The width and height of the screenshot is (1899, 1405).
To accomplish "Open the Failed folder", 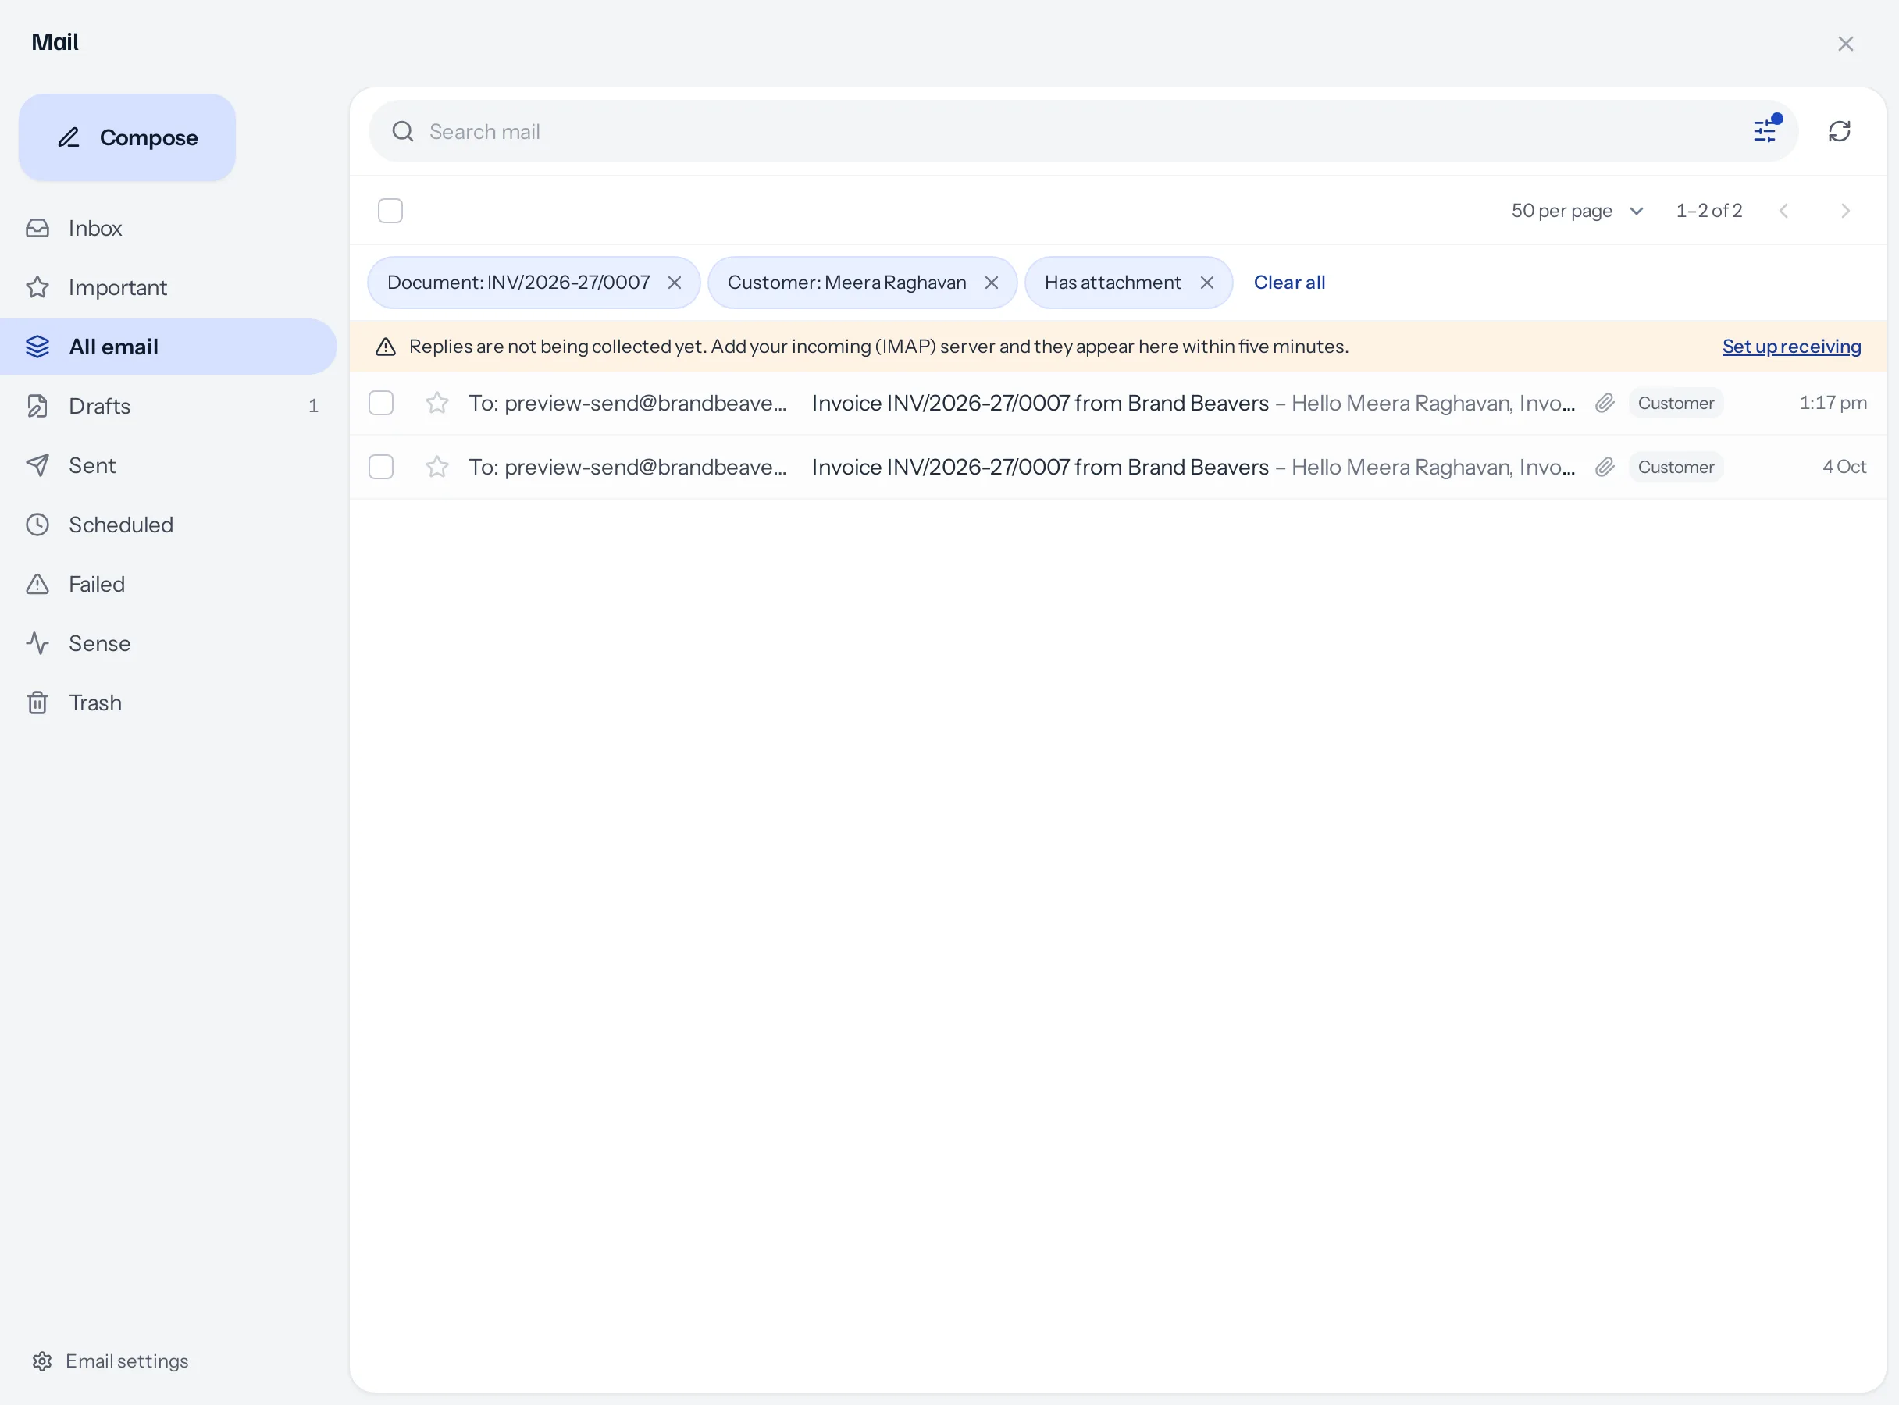I will pyautogui.click(x=169, y=585).
